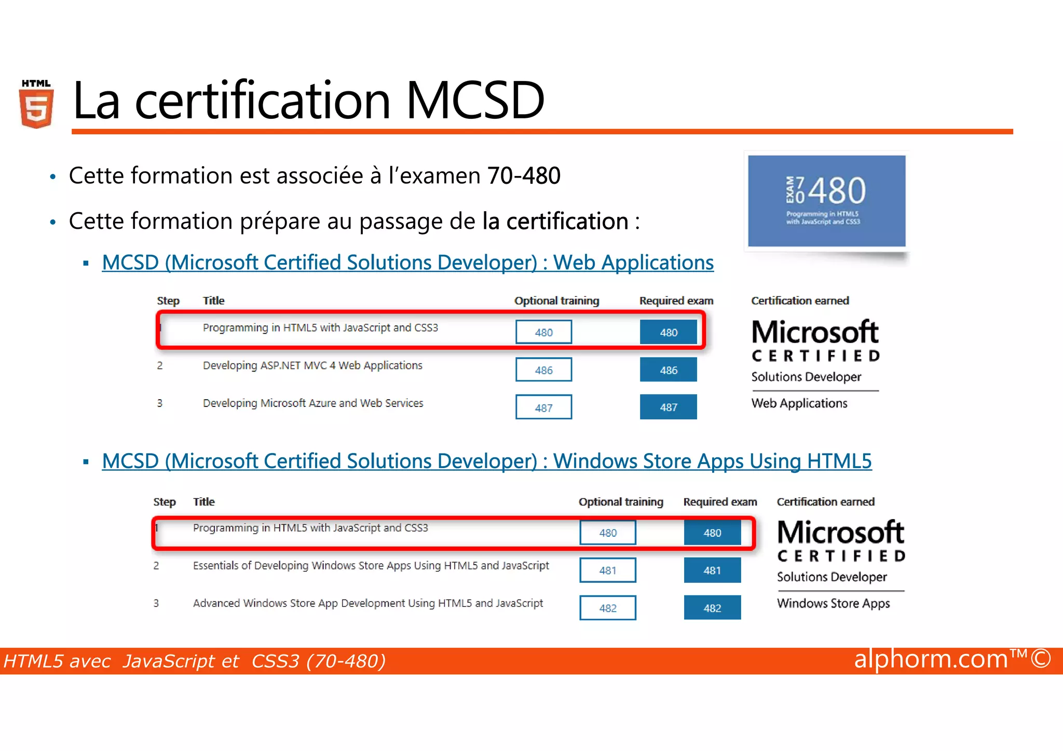Click 'Required exam' header in Windows Store table
The height and width of the screenshot is (751, 1063).
click(x=720, y=502)
